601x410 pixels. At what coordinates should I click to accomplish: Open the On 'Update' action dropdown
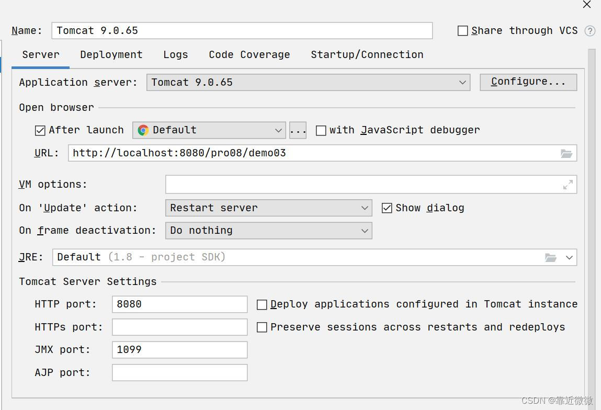[x=269, y=208]
